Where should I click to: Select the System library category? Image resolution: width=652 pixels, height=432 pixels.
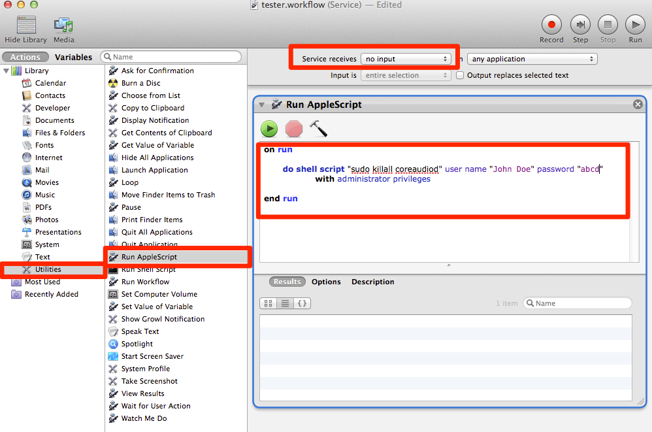click(x=47, y=244)
